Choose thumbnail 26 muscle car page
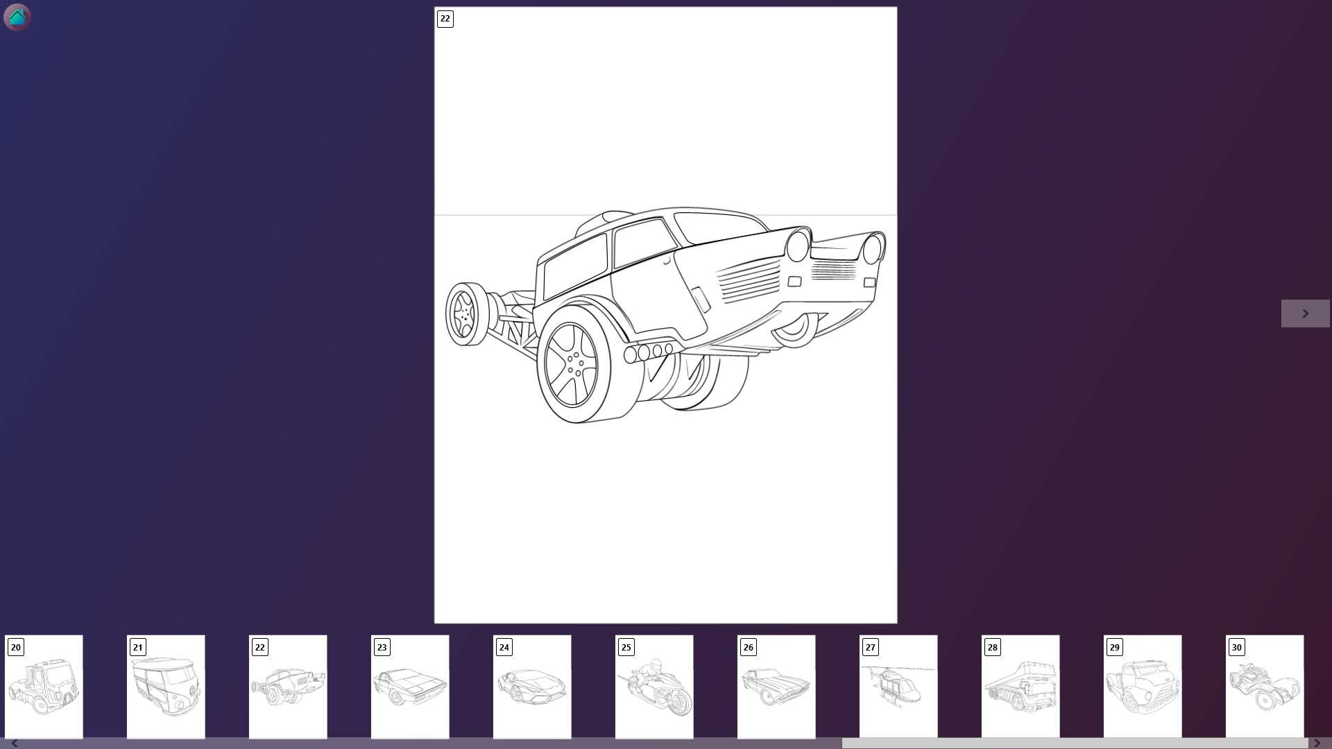 pyautogui.click(x=776, y=687)
